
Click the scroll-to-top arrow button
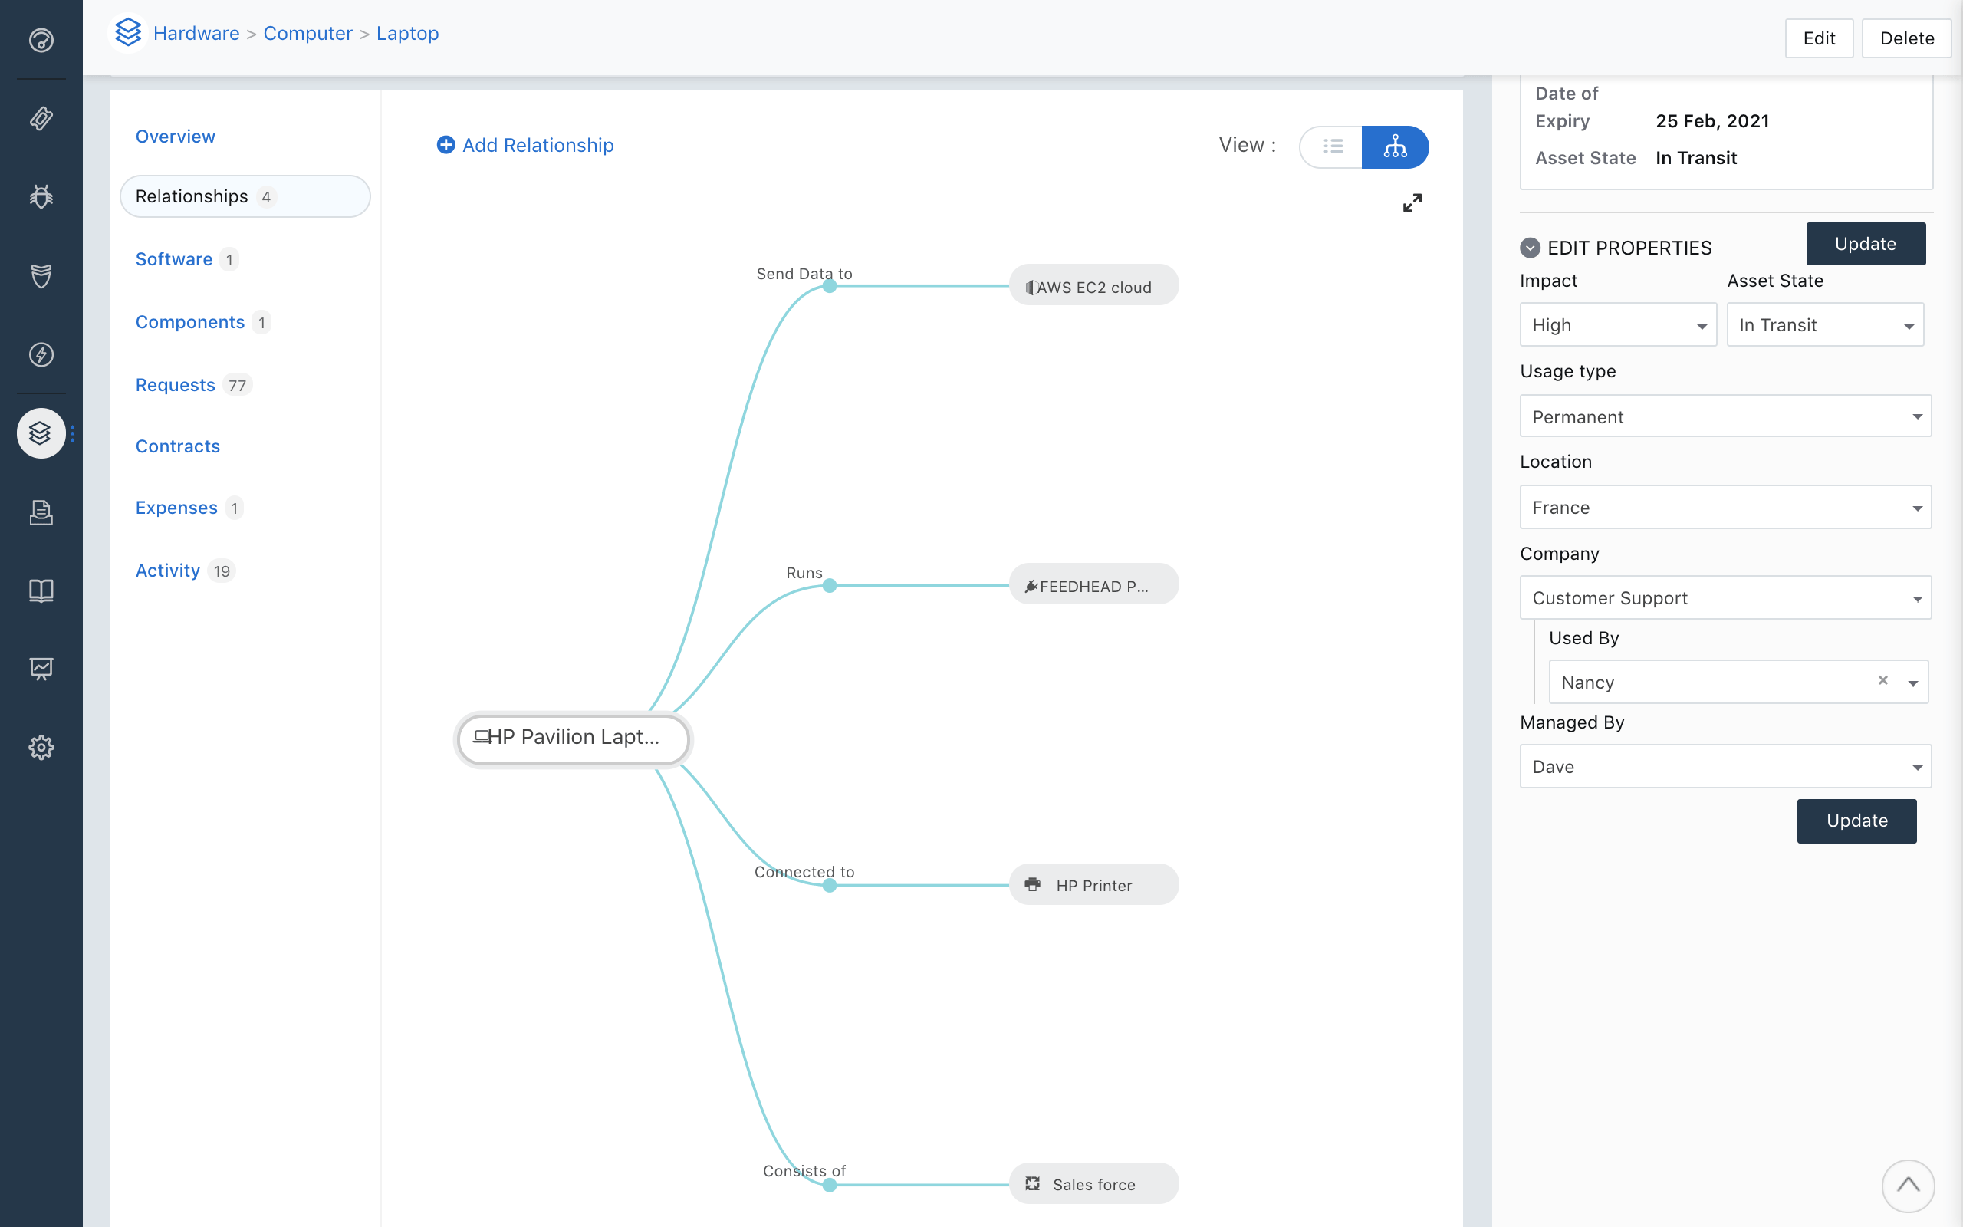pos(1908,1186)
